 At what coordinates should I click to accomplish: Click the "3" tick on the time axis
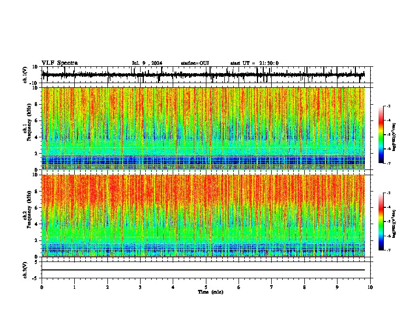[x=140, y=287]
